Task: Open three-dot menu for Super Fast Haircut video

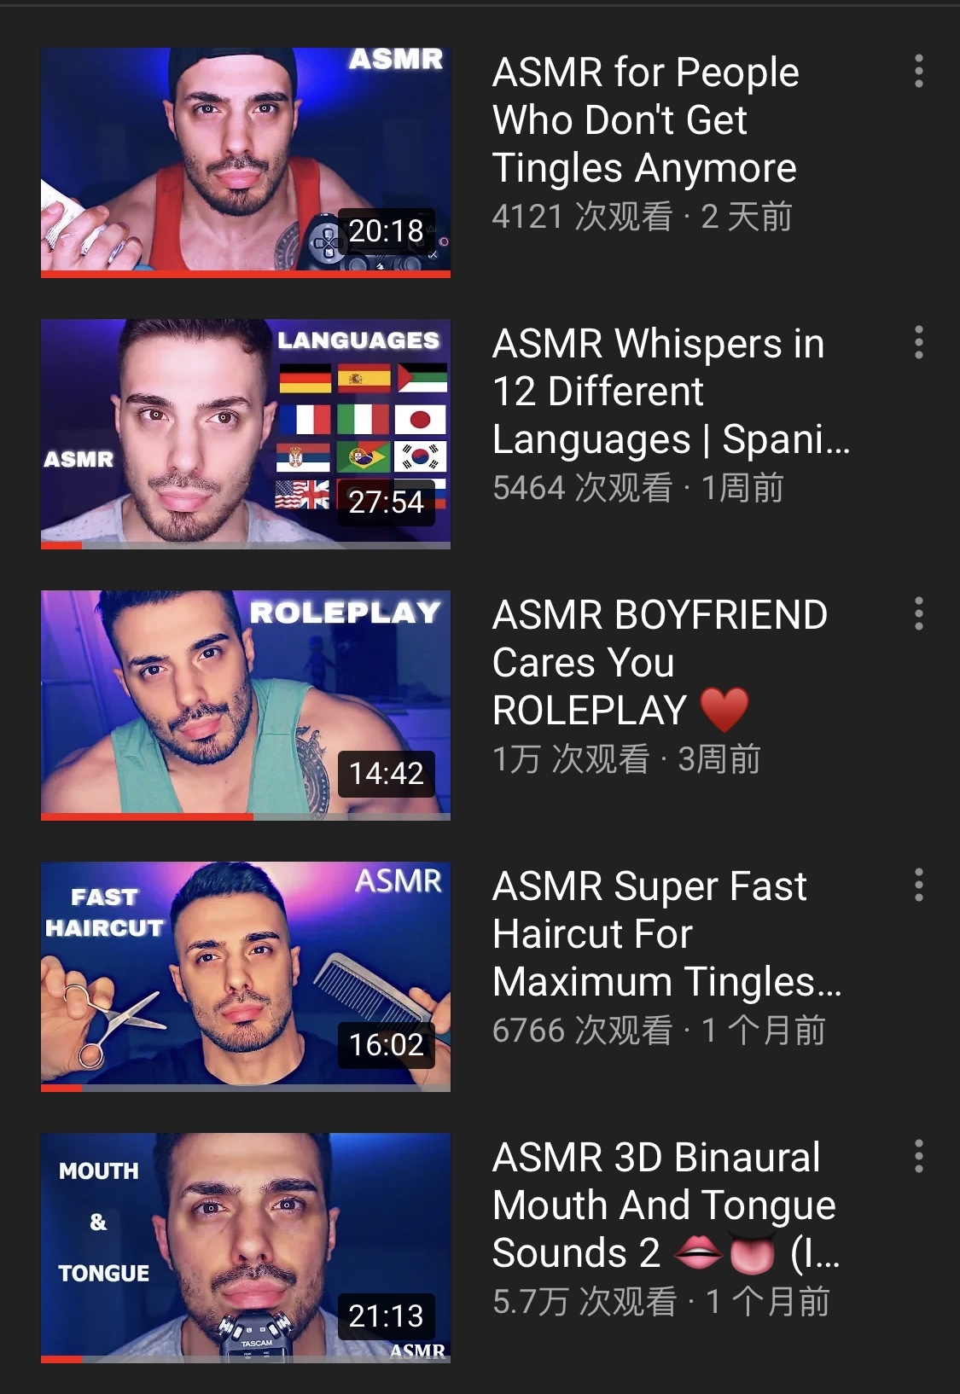Action: (x=918, y=885)
